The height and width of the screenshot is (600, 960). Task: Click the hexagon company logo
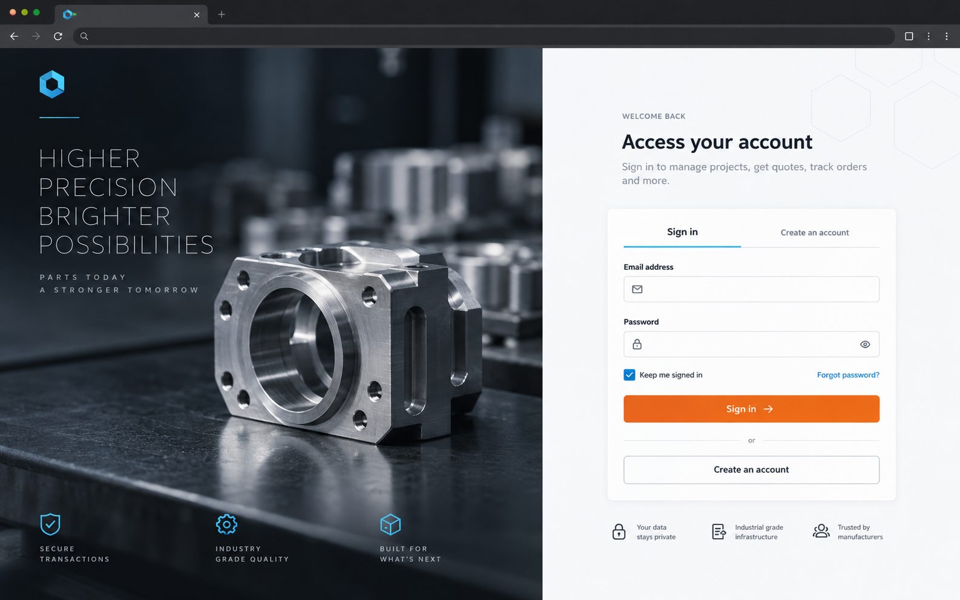click(x=52, y=84)
